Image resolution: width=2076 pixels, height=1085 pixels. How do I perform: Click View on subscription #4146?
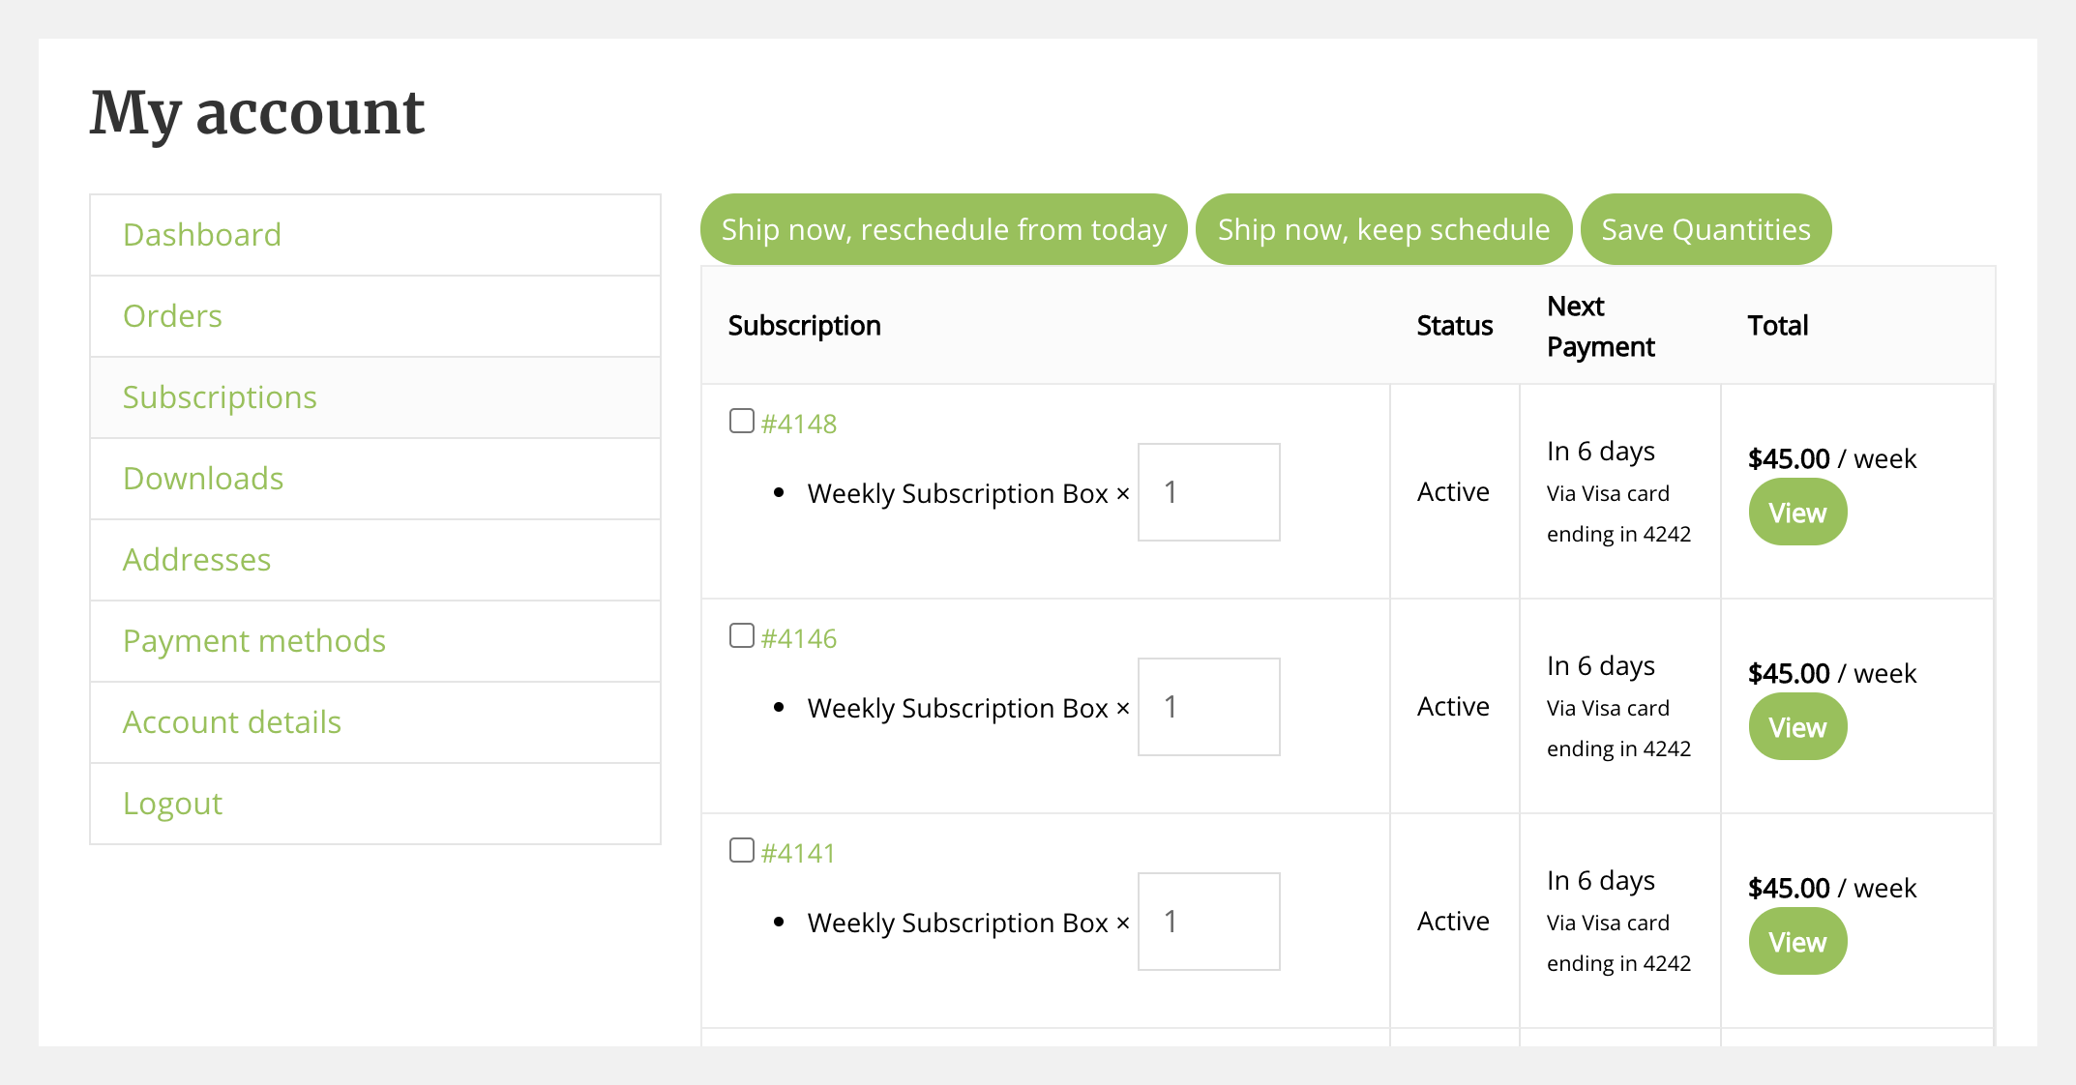(x=1796, y=726)
